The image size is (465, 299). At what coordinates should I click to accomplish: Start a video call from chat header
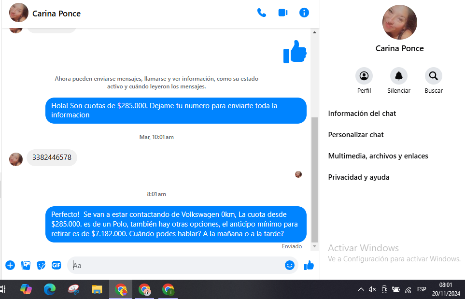pyautogui.click(x=283, y=13)
